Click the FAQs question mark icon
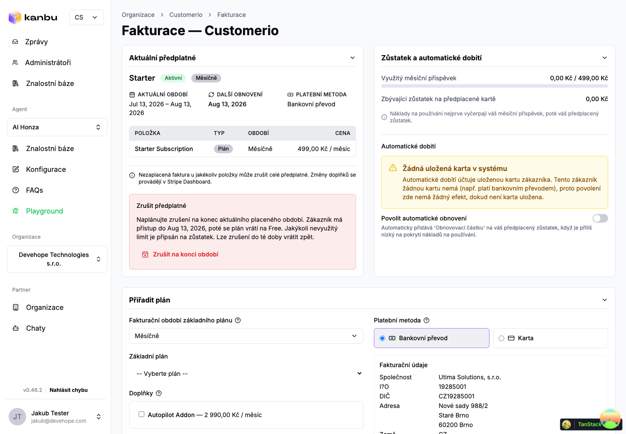The width and height of the screenshot is (626, 434). [x=16, y=190]
